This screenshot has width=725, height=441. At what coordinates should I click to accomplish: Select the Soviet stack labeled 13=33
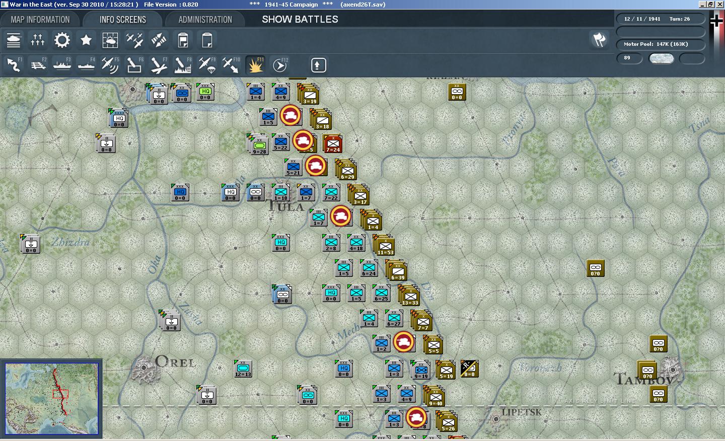tap(409, 296)
